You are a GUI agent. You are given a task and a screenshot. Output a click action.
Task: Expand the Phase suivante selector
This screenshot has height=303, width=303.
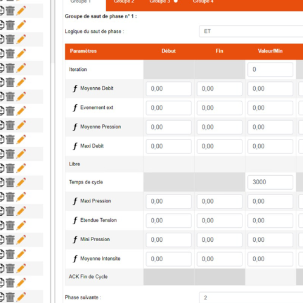coord(251,298)
